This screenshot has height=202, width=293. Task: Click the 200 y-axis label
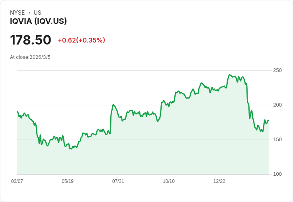(x=277, y=105)
